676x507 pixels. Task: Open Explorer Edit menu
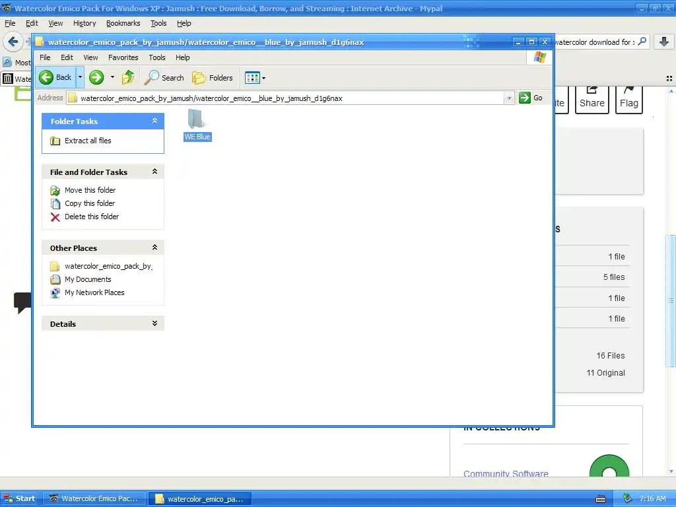pos(67,57)
